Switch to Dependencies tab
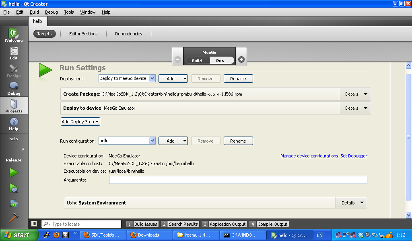Viewport: 412px width, 241px height. 128,34
